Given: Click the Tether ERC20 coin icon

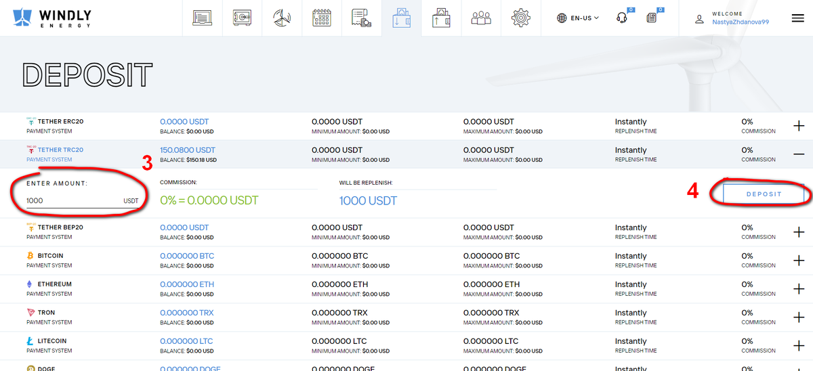Looking at the screenshot, I should [30, 121].
